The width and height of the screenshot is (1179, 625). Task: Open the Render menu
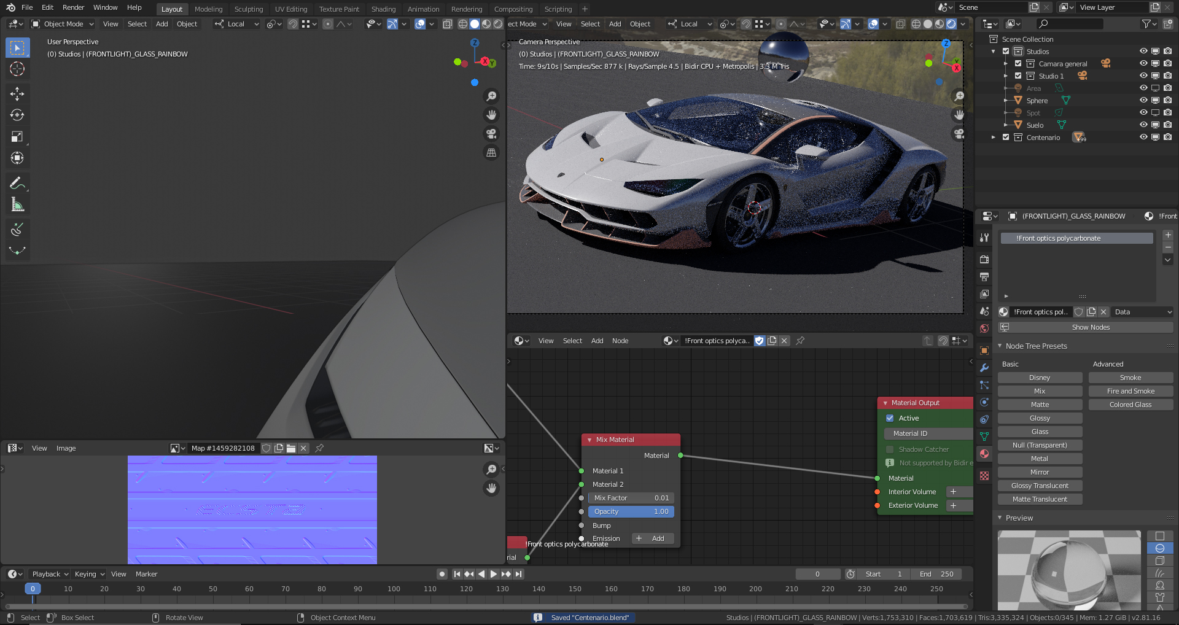pos(73,7)
